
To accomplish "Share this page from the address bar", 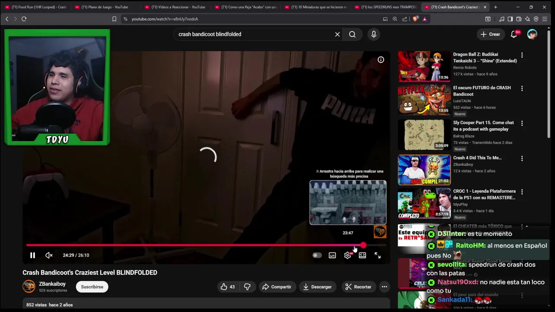I will tap(405, 19).
